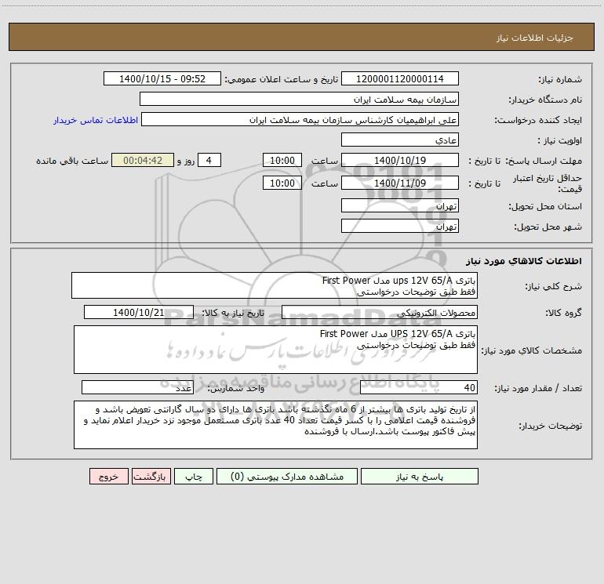
Task: Click the بازگشت back button
Action: pyautogui.click(x=151, y=477)
